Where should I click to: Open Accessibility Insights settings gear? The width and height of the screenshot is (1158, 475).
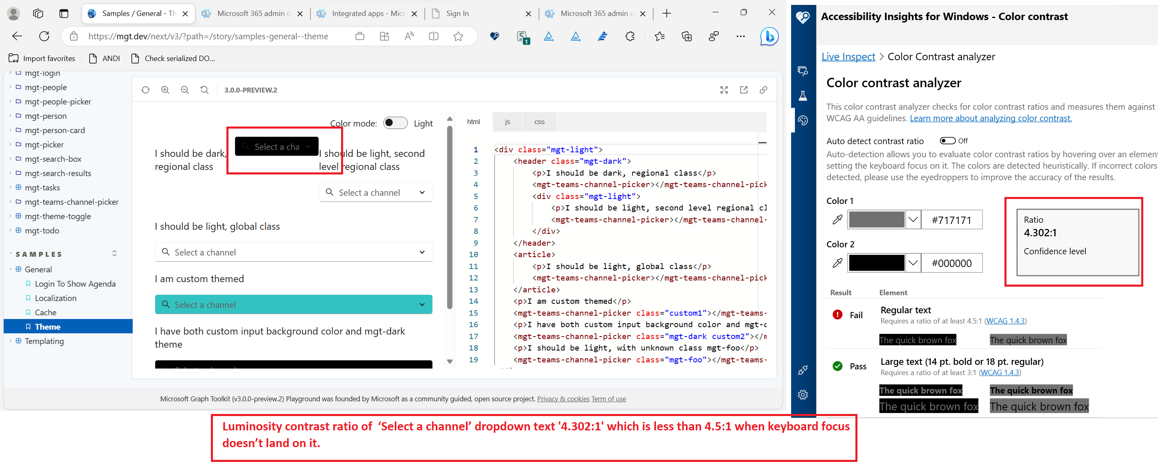(x=803, y=395)
